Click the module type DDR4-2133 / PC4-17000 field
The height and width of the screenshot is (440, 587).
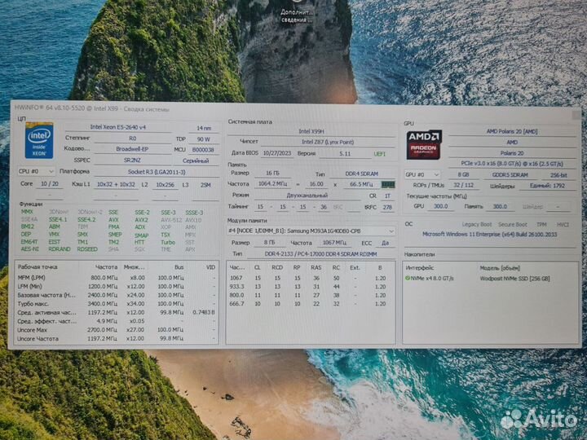(320, 254)
